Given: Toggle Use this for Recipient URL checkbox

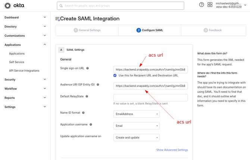Looking at the screenshot, I should [115, 75].
